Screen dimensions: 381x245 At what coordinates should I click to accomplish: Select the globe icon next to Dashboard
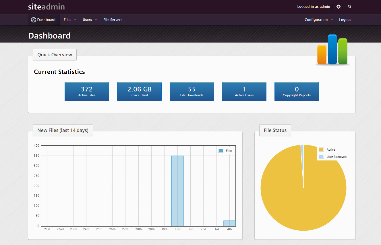click(x=34, y=20)
